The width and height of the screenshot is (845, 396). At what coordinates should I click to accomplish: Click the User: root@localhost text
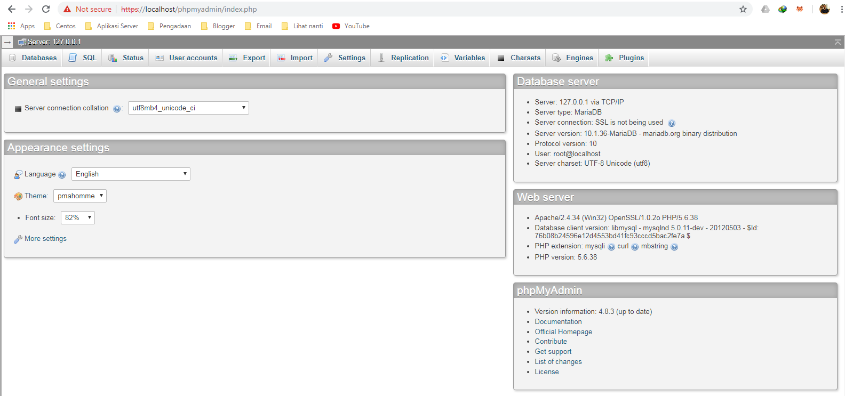[x=568, y=153]
